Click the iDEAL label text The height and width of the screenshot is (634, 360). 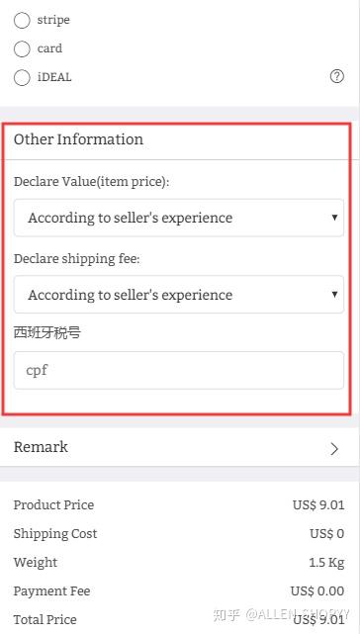point(54,77)
